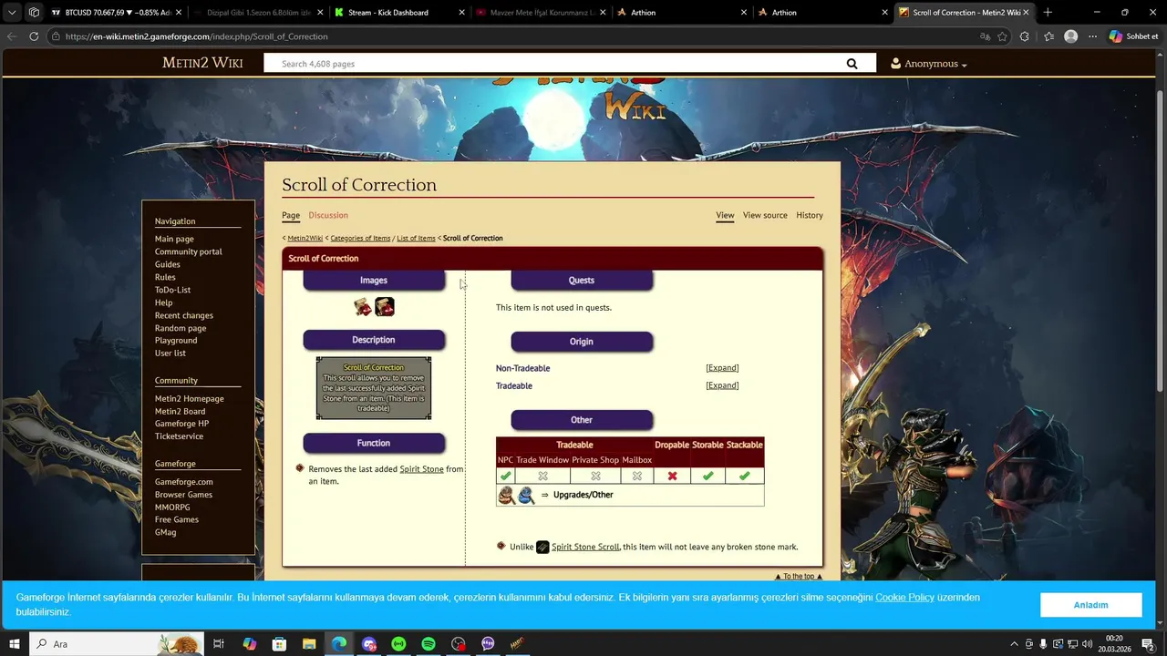Open Spotify from the taskbar
Viewport: 1167px width, 656px height.
tap(429, 644)
